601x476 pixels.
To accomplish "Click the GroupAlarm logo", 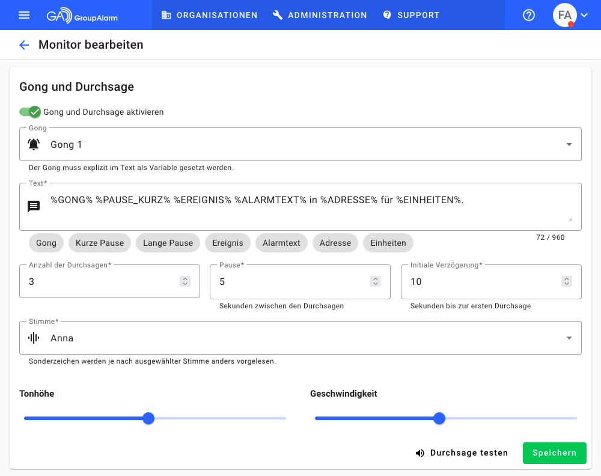I will pyautogui.click(x=82, y=16).
